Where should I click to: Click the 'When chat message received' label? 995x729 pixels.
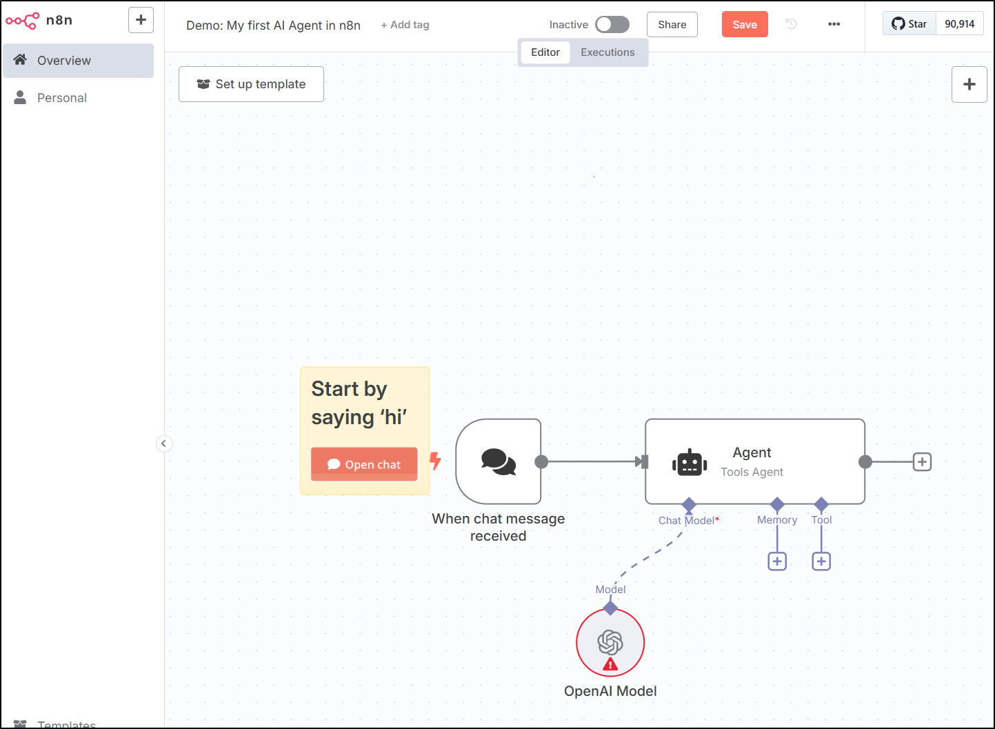498,528
